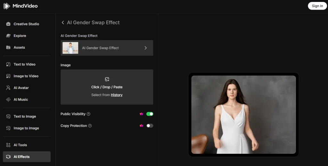Click the MindVideo logo icon

pyautogui.click(x=7, y=6)
